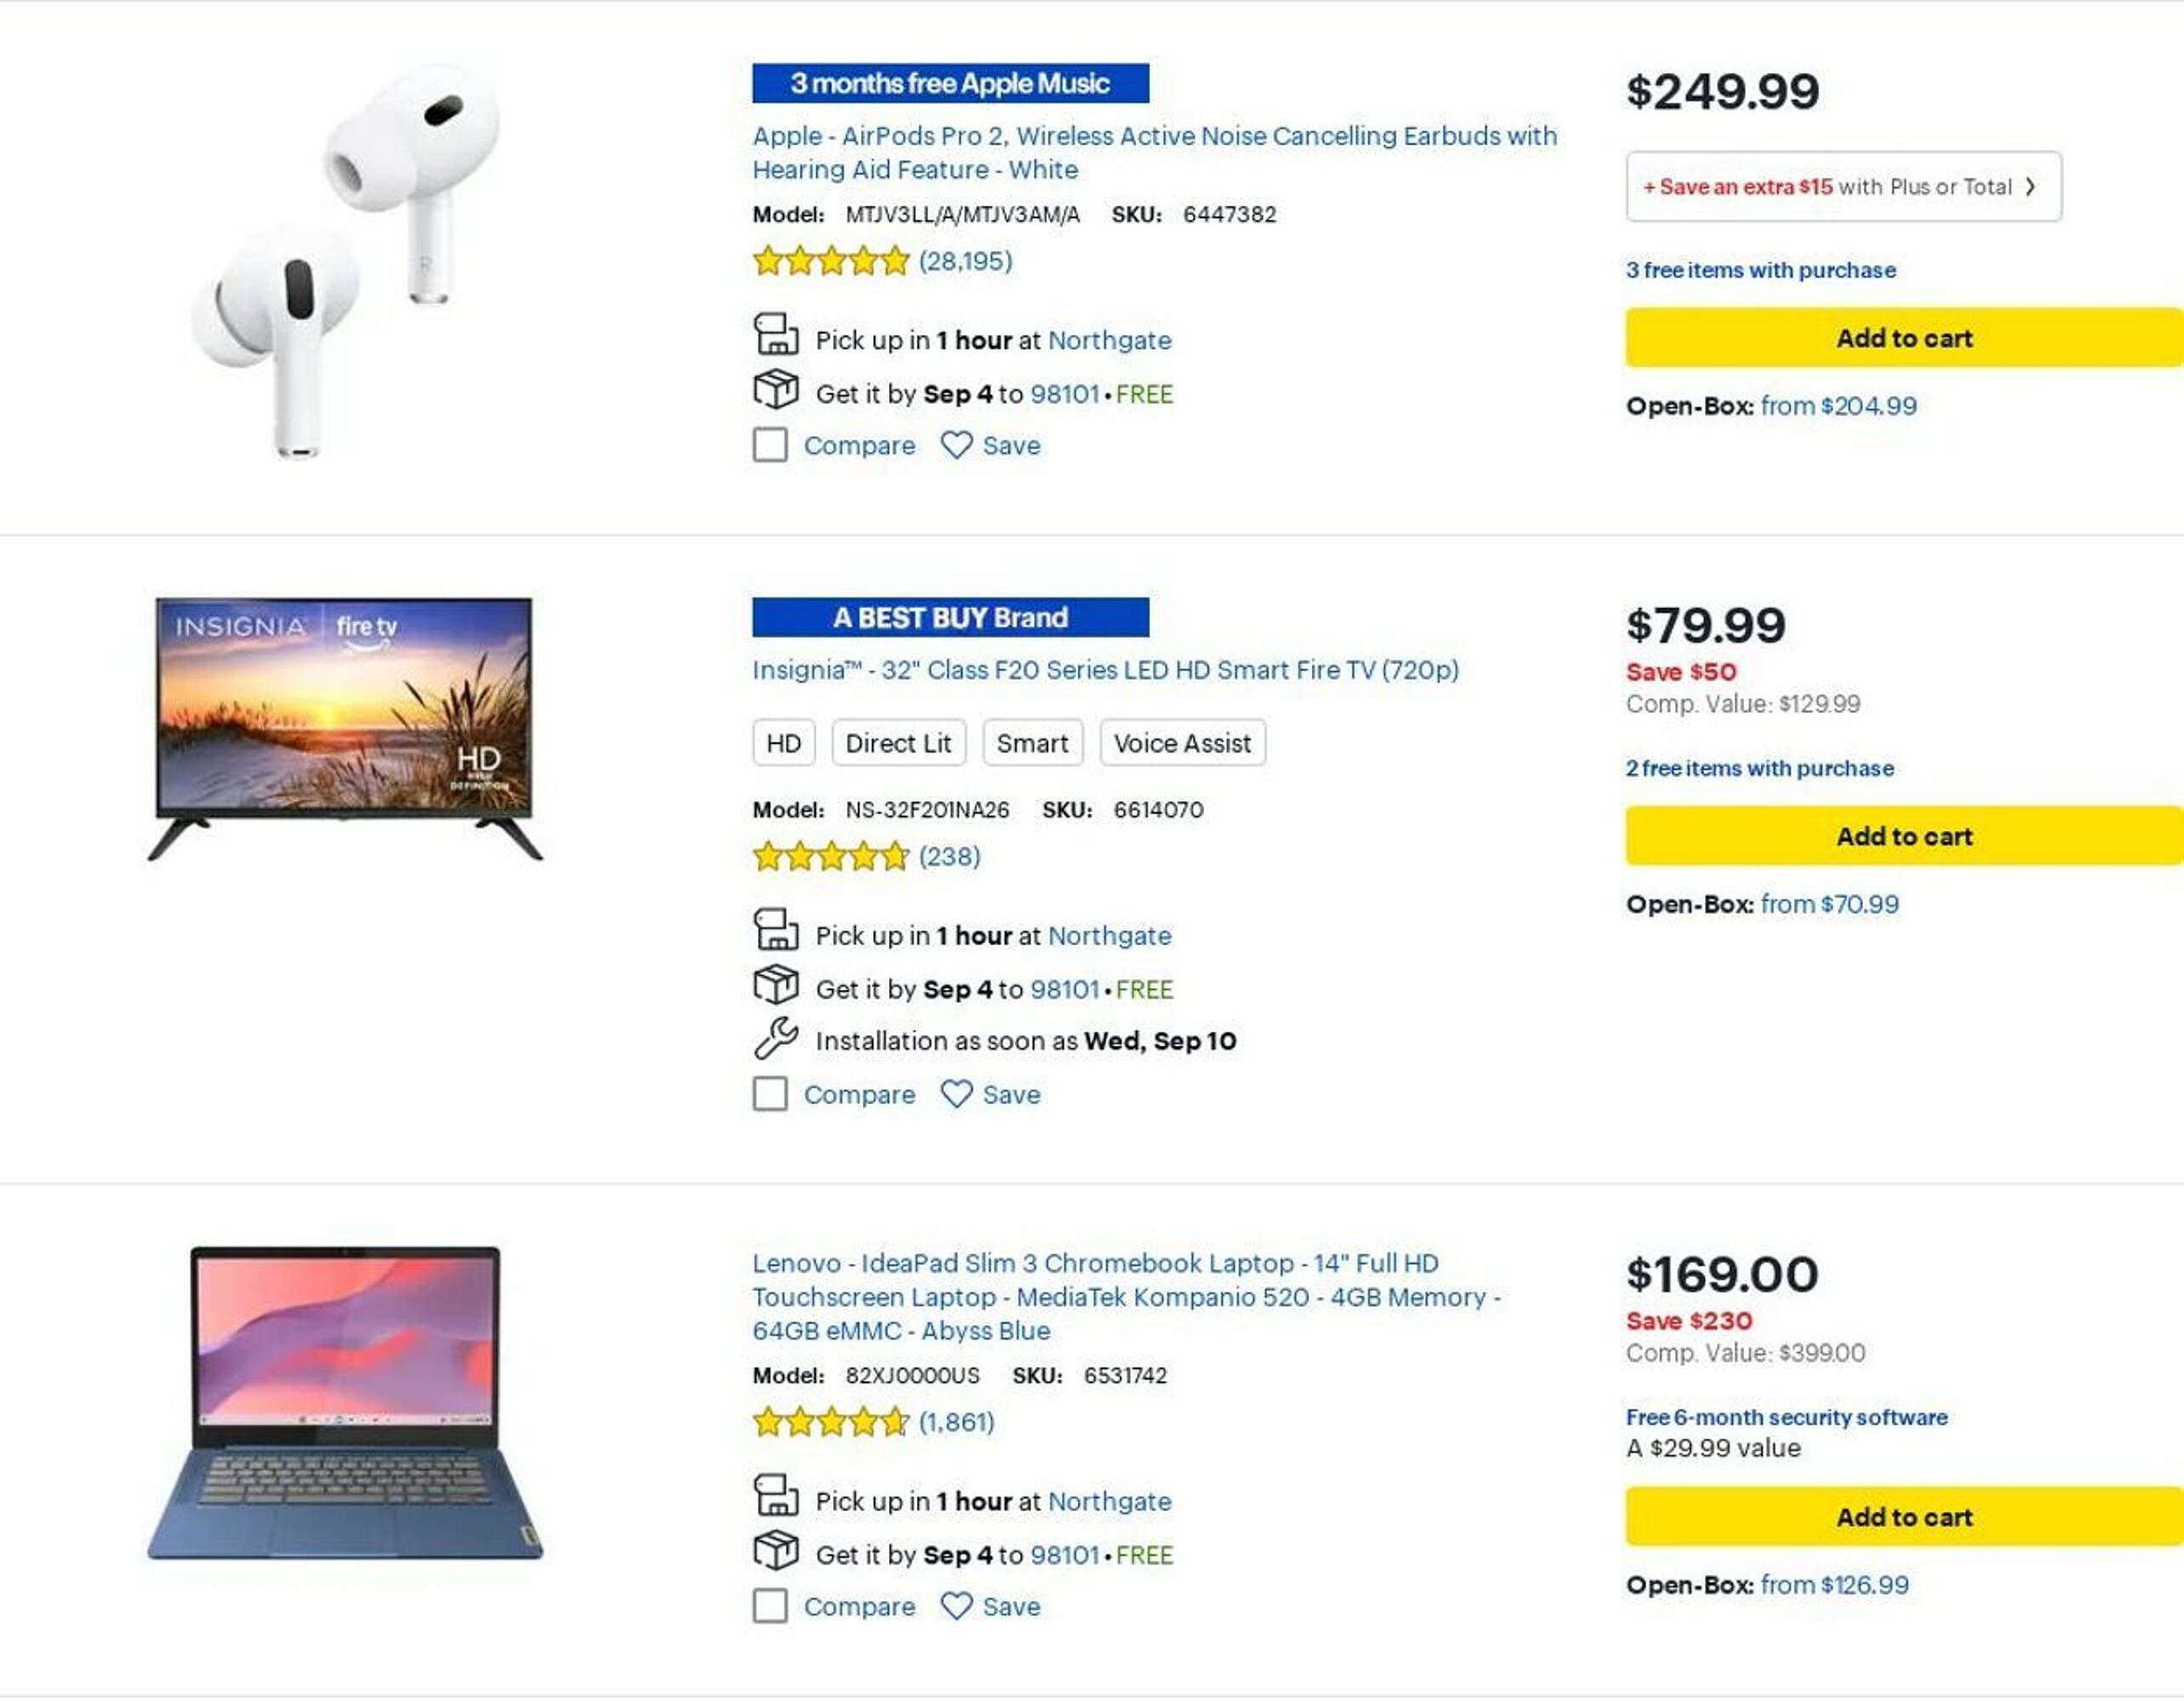Open 3 free items with purchase details

tap(1760, 270)
